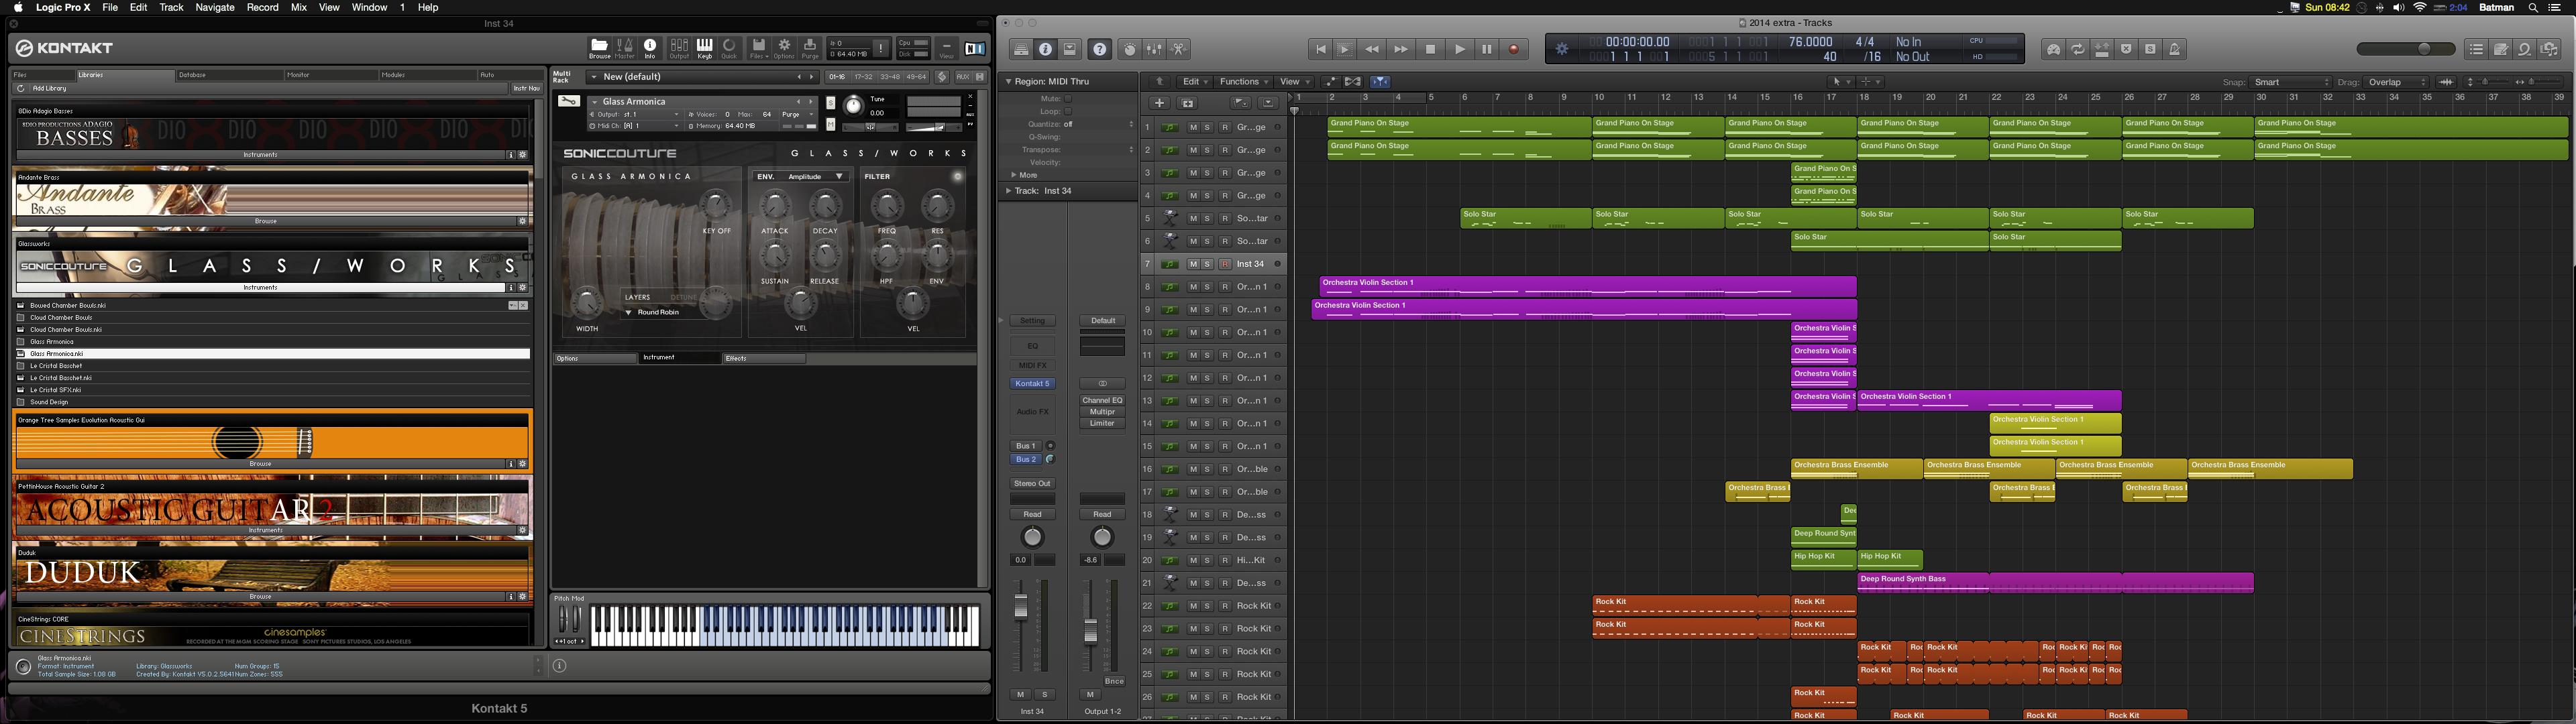
Task: Click the Stop button in transport
Action: (1430, 49)
